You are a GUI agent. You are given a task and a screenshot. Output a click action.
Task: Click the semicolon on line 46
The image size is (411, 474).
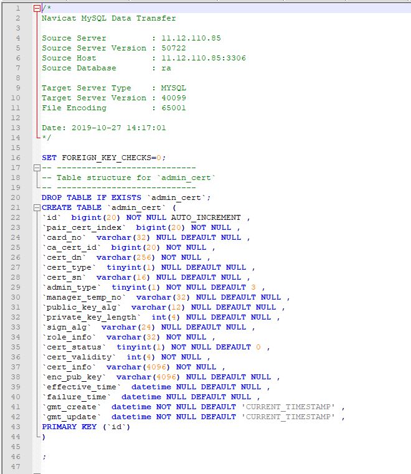tap(44, 457)
